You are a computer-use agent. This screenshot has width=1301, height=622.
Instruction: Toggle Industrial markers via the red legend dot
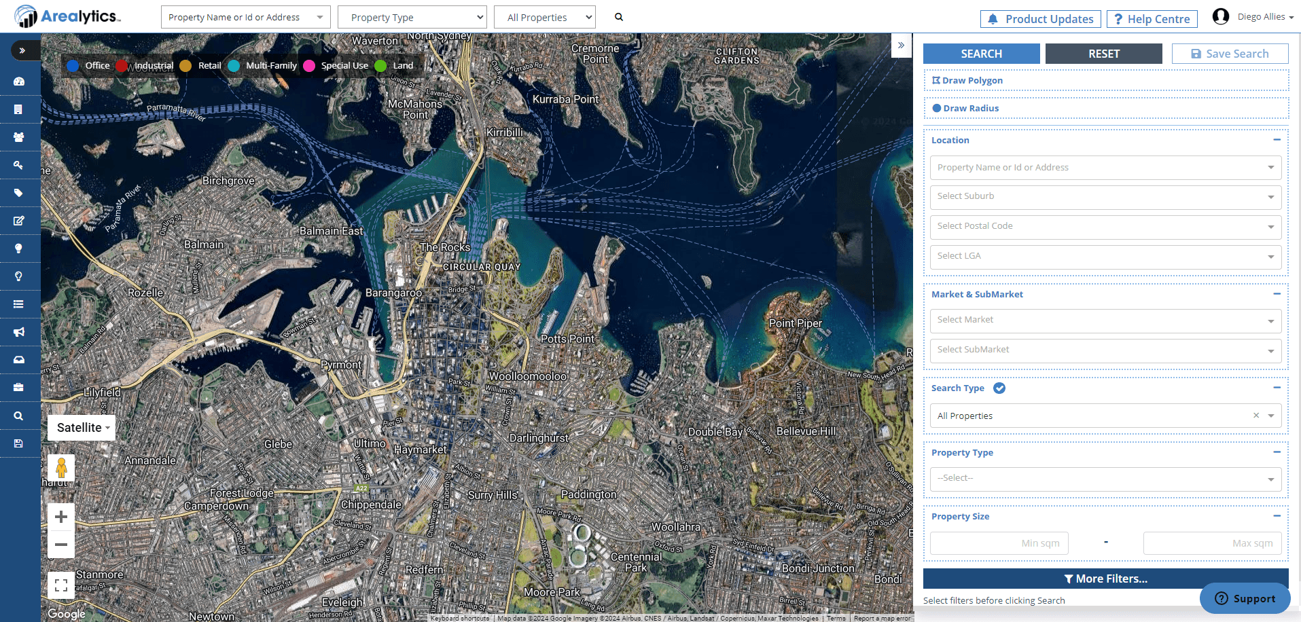[x=122, y=65]
